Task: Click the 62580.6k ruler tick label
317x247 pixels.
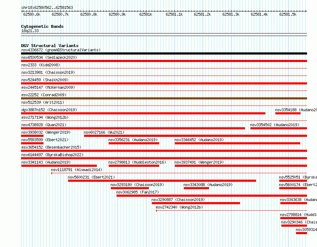Action: coord(32,14)
